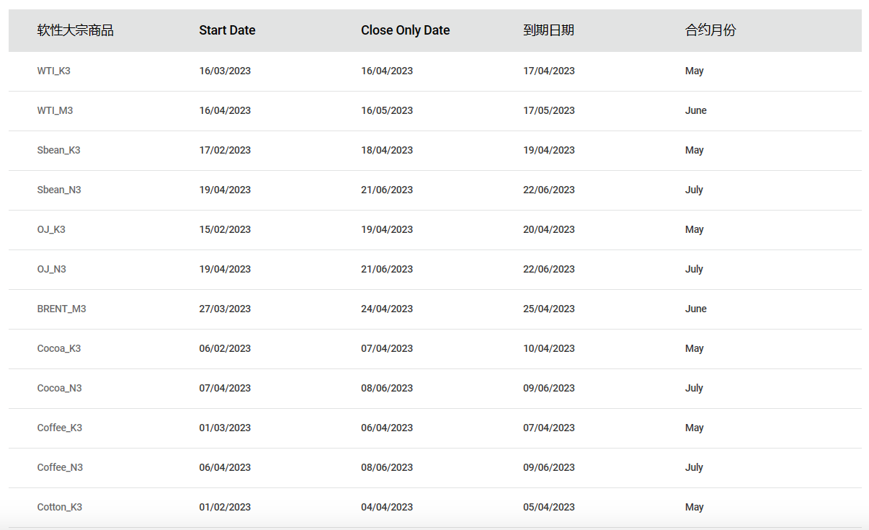Click Cotton_K3 close only date 04/04/2023

(x=387, y=507)
